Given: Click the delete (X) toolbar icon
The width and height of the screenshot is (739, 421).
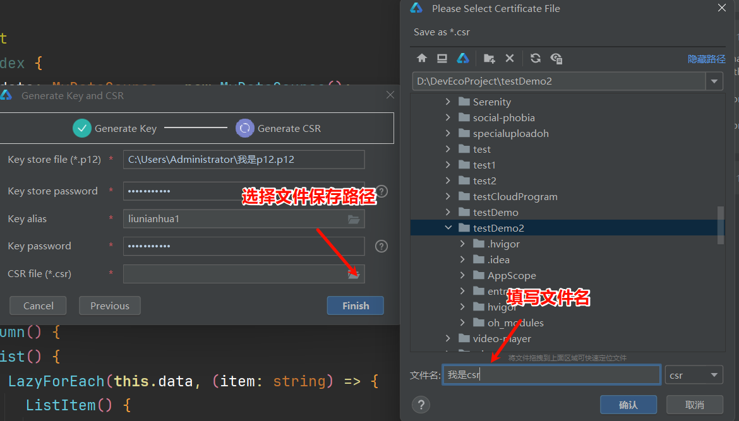Looking at the screenshot, I should (x=510, y=59).
